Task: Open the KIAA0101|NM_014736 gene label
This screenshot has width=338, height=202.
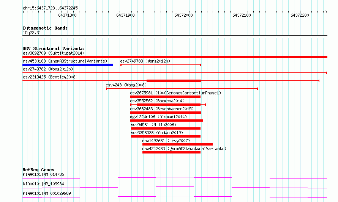Action: [43, 174]
